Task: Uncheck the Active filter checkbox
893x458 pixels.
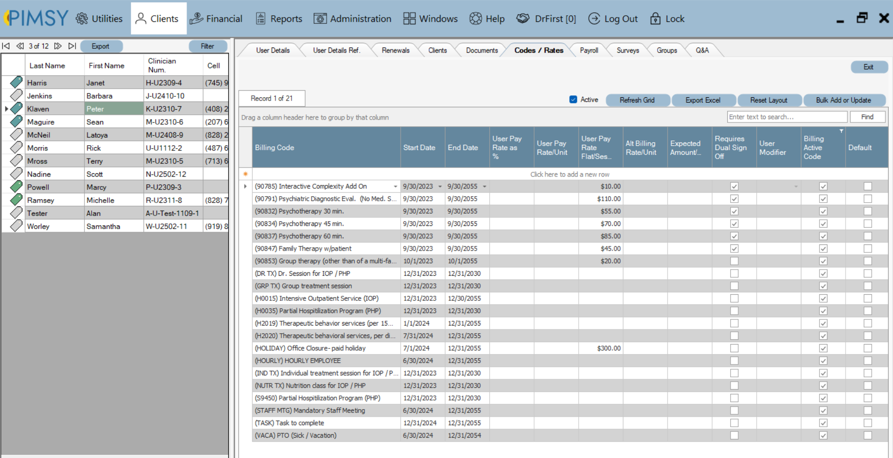Action: click(573, 100)
